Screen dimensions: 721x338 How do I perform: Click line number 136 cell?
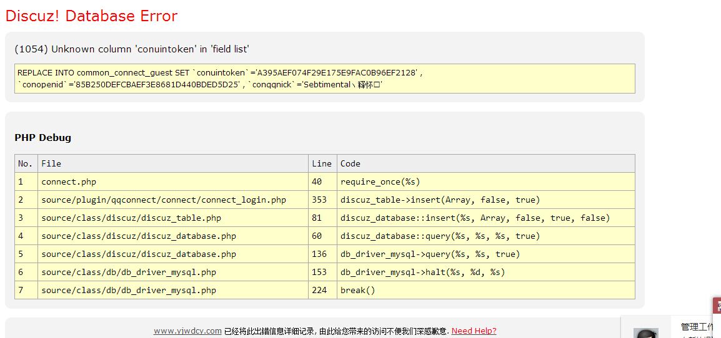[322, 254]
